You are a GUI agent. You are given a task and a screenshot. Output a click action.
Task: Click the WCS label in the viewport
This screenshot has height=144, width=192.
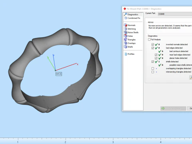[59, 74]
